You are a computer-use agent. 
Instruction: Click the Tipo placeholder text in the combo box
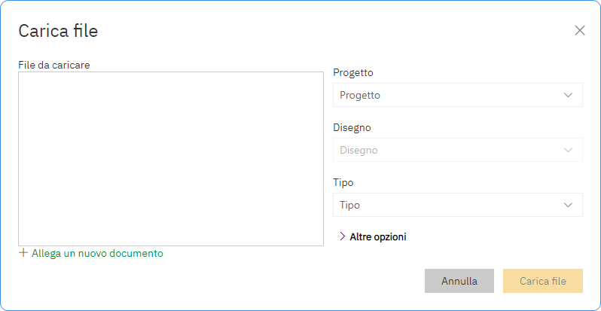coord(349,205)
